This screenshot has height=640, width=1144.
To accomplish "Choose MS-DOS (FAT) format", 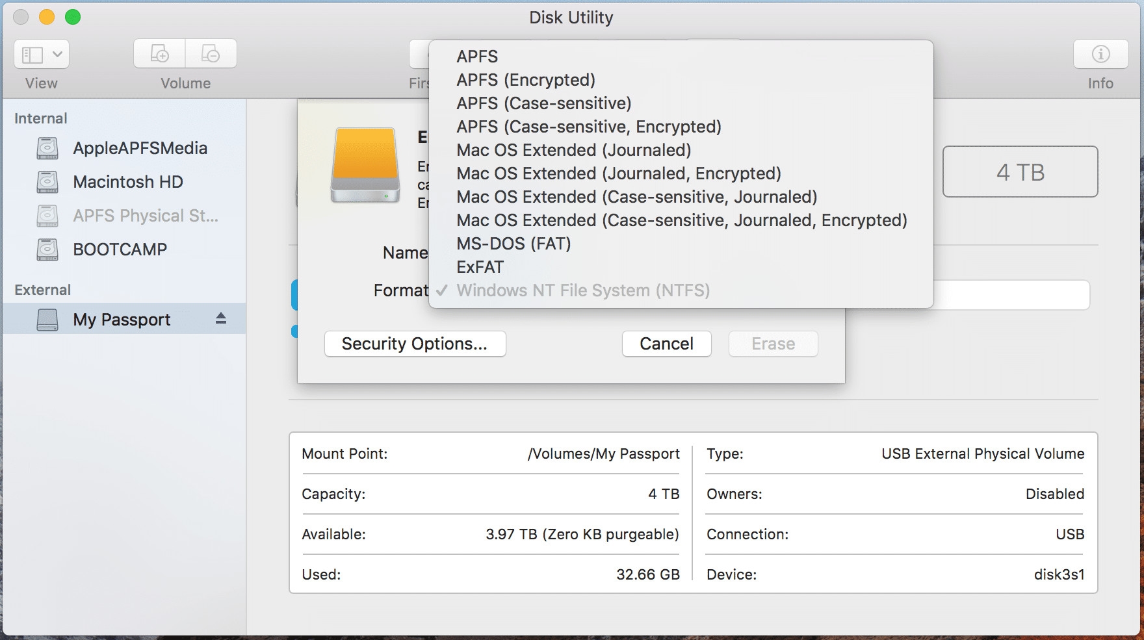I will (513, 244).
